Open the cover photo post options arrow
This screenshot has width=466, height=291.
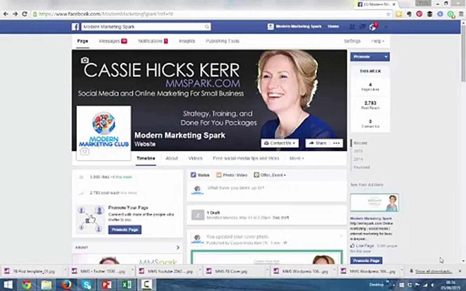click(341, 236)
